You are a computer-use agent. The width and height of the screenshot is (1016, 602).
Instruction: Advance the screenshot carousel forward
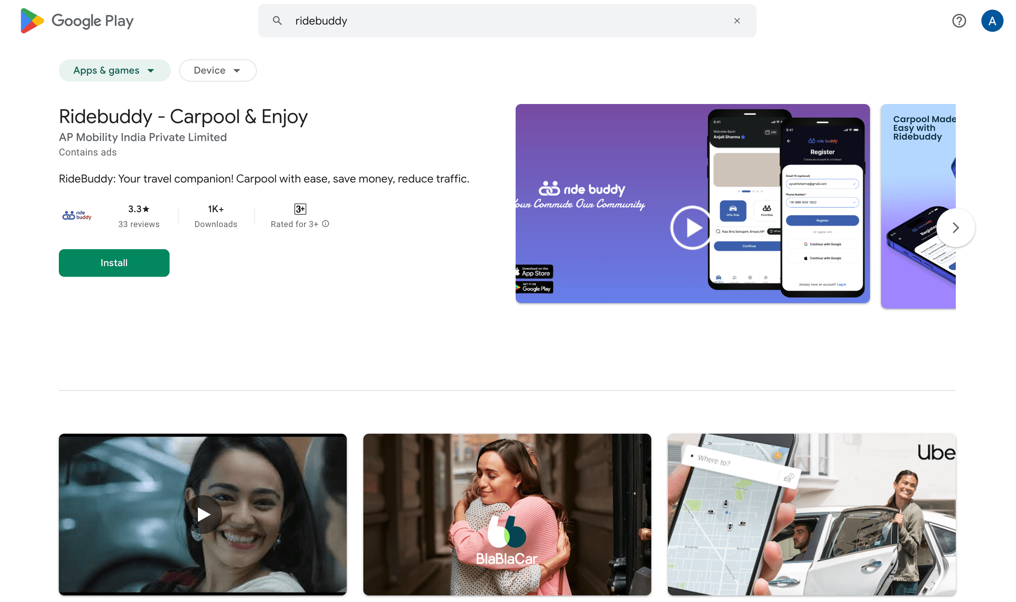(x=955, y=228)
